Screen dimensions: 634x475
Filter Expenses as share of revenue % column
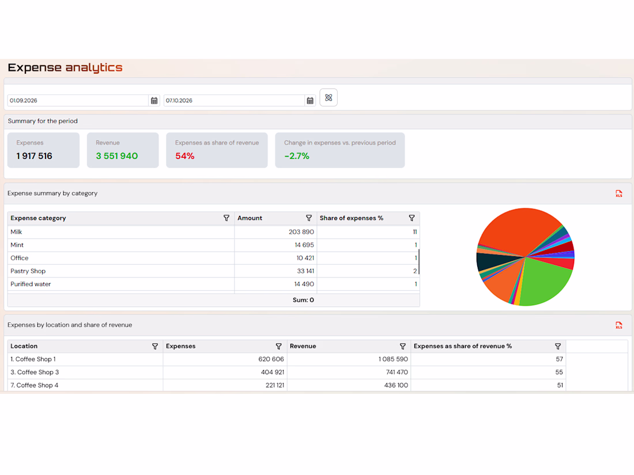pos(558,347)
